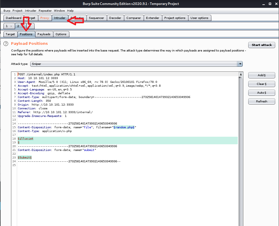Click the User-Agent header line
279x226 pixels.
coord(87,82)
